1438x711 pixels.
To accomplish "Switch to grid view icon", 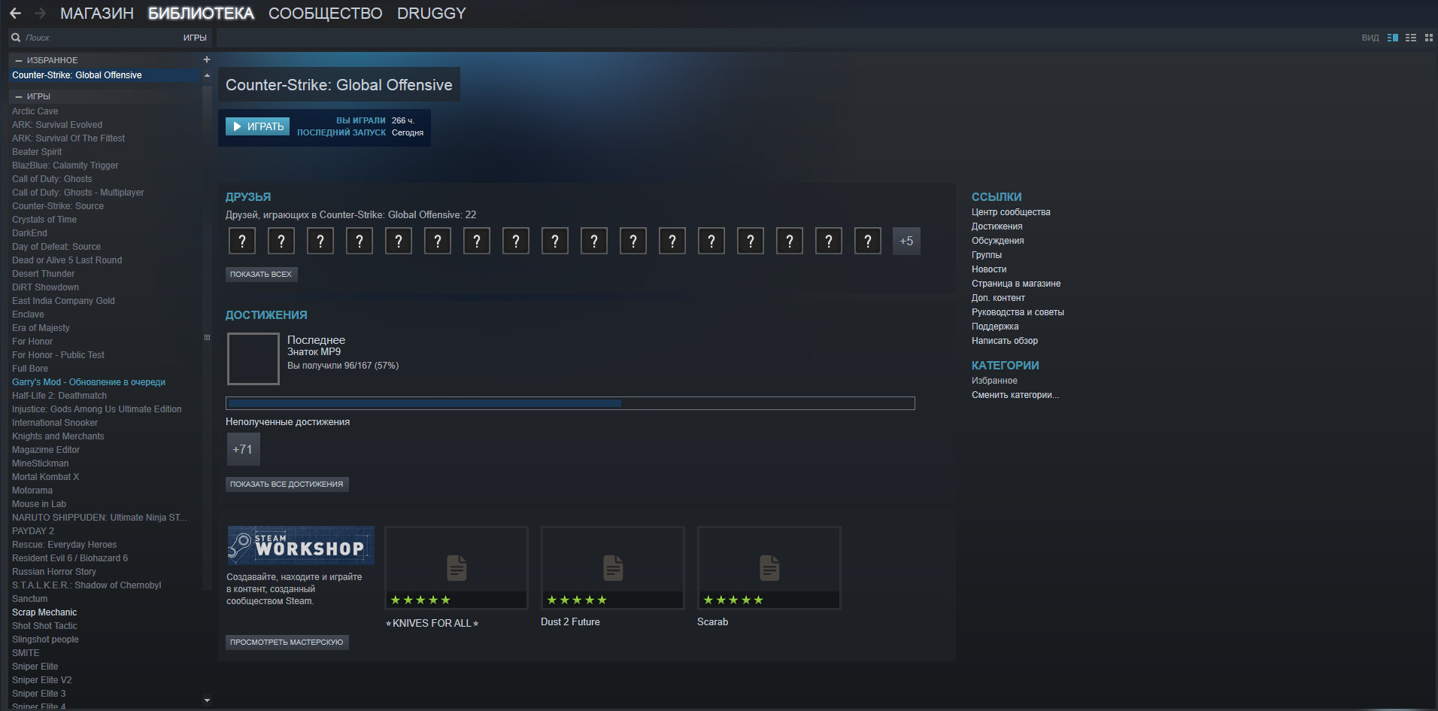I will coord(1429,38).
